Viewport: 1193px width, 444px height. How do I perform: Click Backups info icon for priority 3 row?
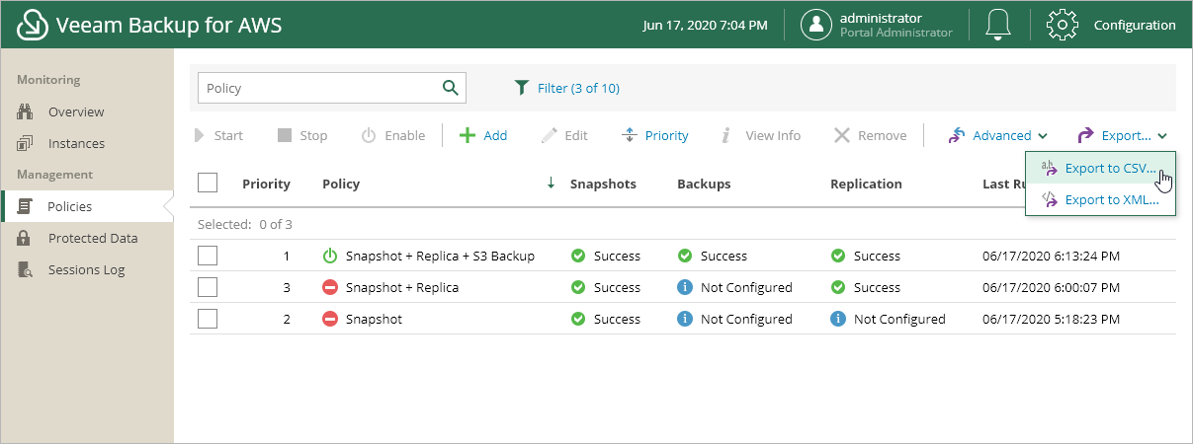pos(684,287)
